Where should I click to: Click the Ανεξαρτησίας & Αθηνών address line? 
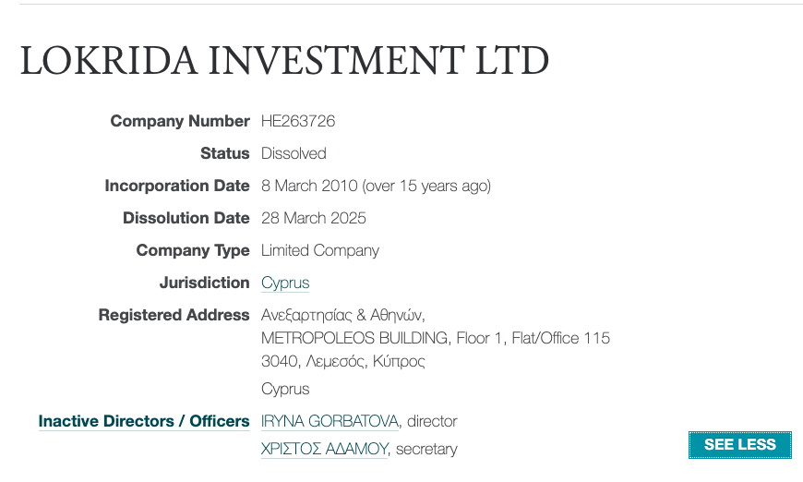pos(342,315)
